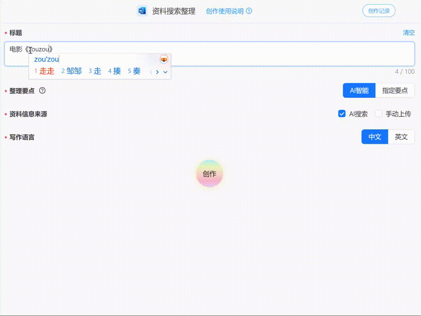Switch to the 指定要点 tab
This screenshot has height=316, width=421.
(395, 91)
